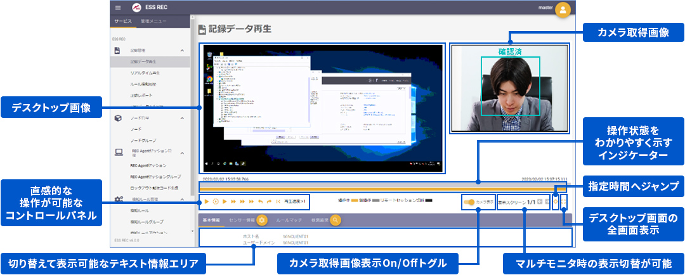Screen dimensions: 685x275
Task: Select the 管理メニュー tab in sidebar
Action: click(153, 21)
